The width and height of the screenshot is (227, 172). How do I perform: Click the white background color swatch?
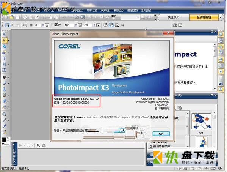click(x=7, y=143)
